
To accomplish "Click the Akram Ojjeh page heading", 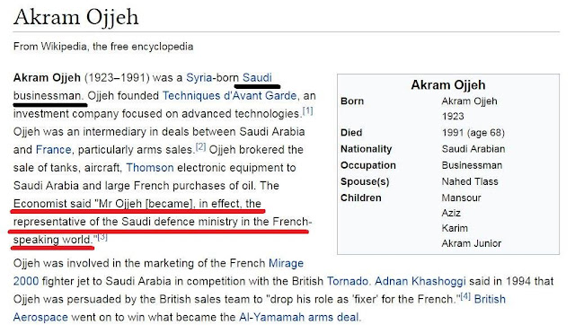I will click(x=75, y=17).
